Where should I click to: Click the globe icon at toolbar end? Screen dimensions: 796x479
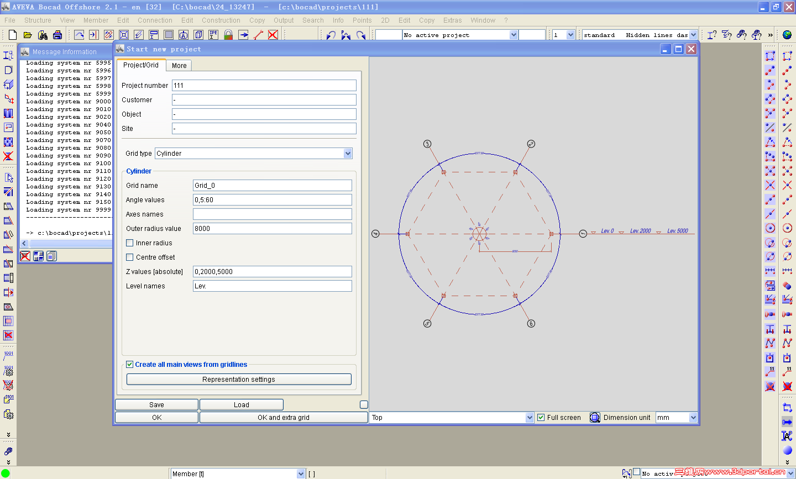point(787,35)
